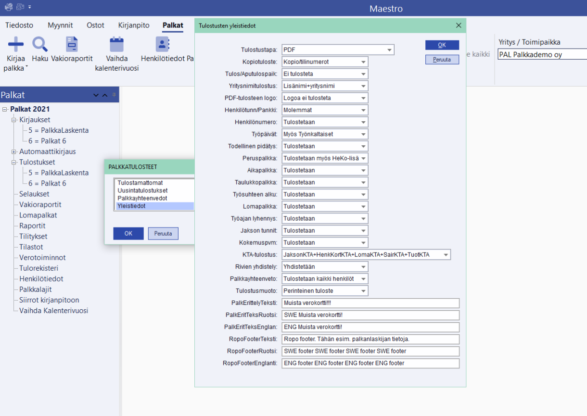Open the Haku magnifier search icon
The image size is (587, 416).
coord(40,45)
